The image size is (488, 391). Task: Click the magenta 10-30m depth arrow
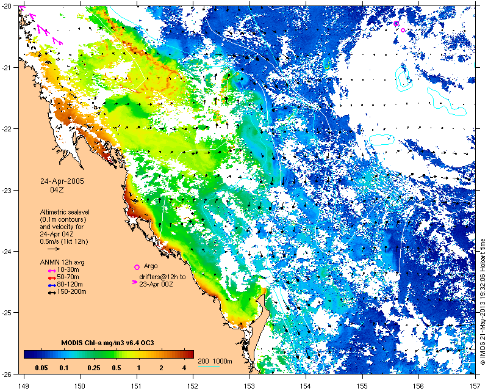pyautogui.click(x=51, y=270)
